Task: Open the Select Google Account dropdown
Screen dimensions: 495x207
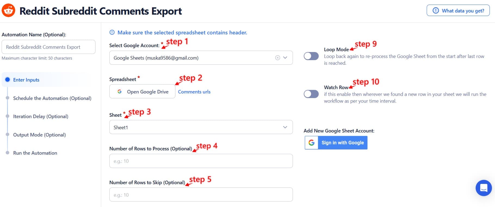Action: 285,57
